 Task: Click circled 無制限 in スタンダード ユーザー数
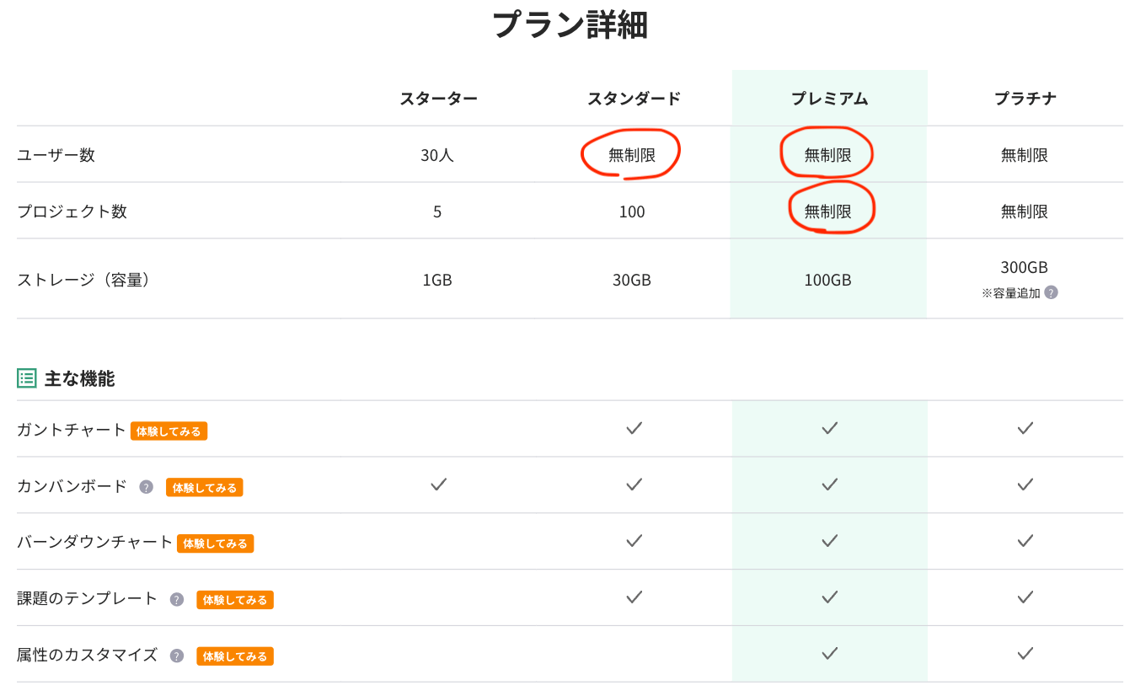click(632, 155)
